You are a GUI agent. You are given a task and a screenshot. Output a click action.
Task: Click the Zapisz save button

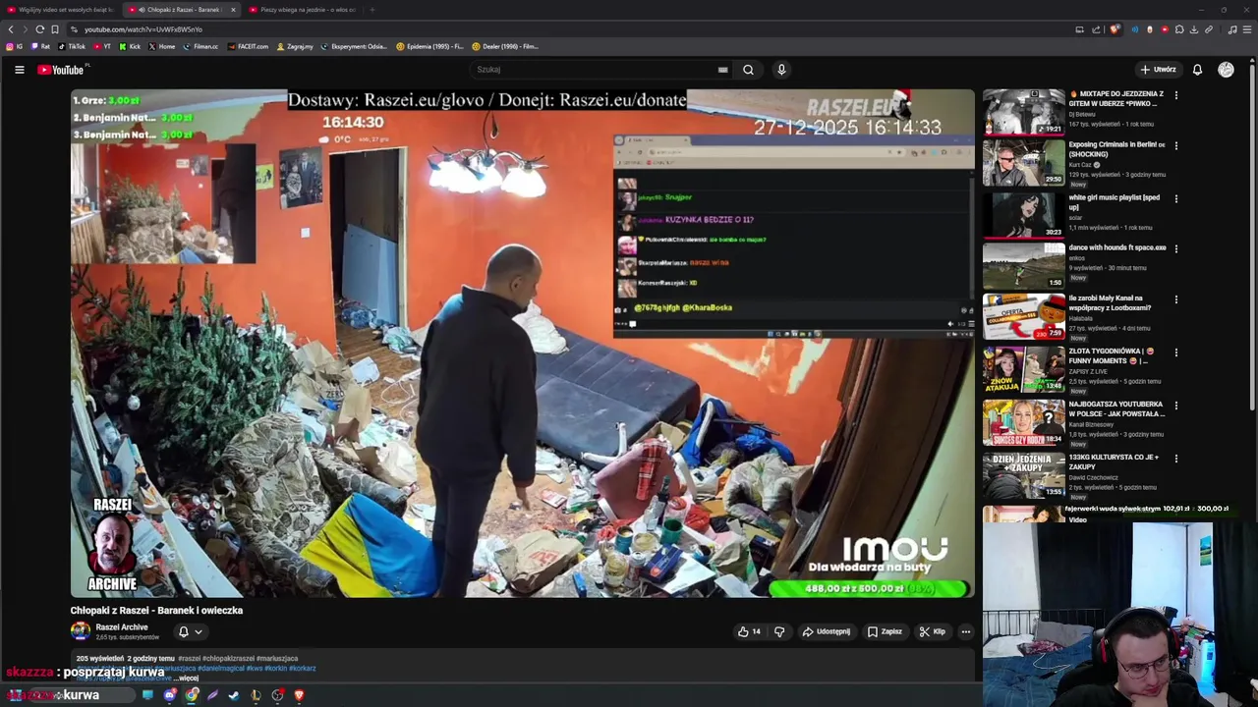[885, 631]
